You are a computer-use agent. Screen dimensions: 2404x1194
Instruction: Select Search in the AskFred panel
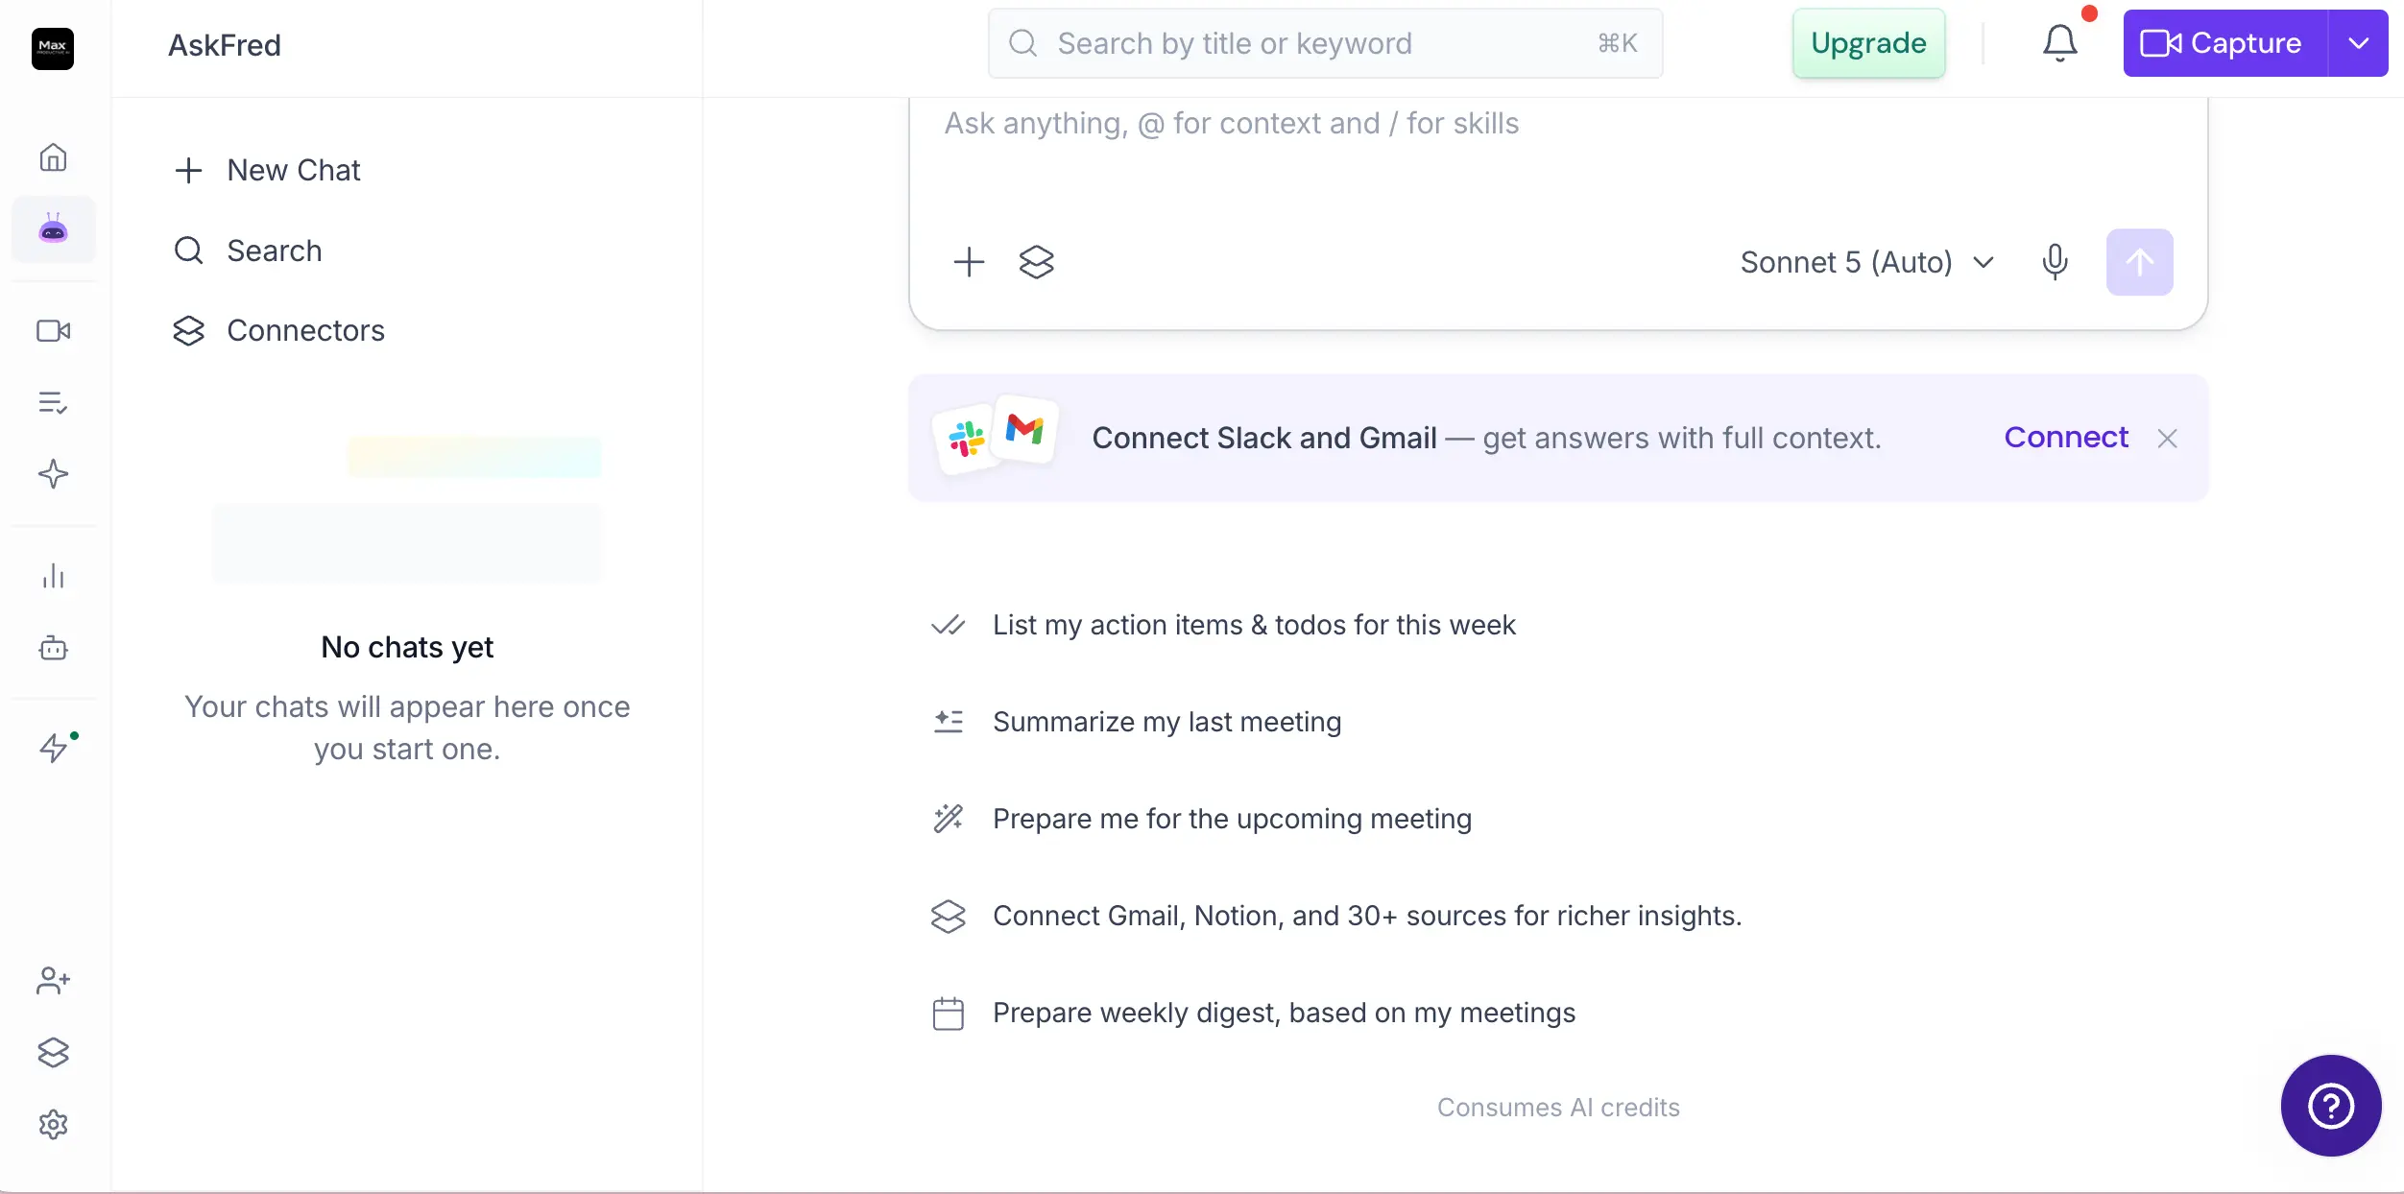tap(248, 251)
